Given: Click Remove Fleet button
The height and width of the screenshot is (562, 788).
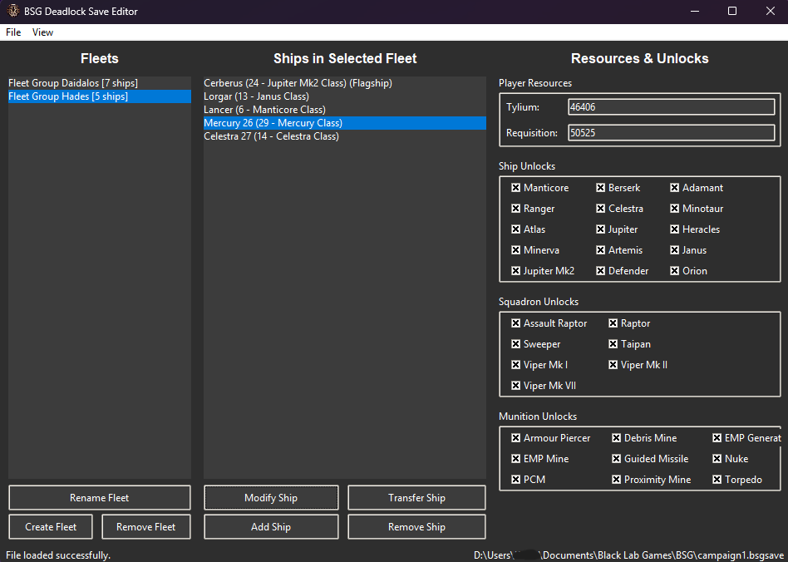Looking at the screenshot, I should [x=145, y=527].
